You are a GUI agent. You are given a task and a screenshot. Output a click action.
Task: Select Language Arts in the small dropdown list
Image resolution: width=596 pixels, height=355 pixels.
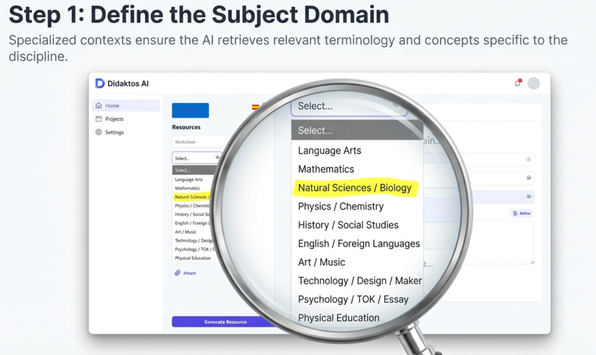click(189, 180)
